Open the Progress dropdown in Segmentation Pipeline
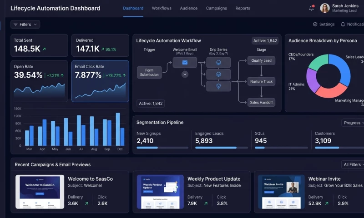Viewport: 364px width, 218px height. point(353,123)
